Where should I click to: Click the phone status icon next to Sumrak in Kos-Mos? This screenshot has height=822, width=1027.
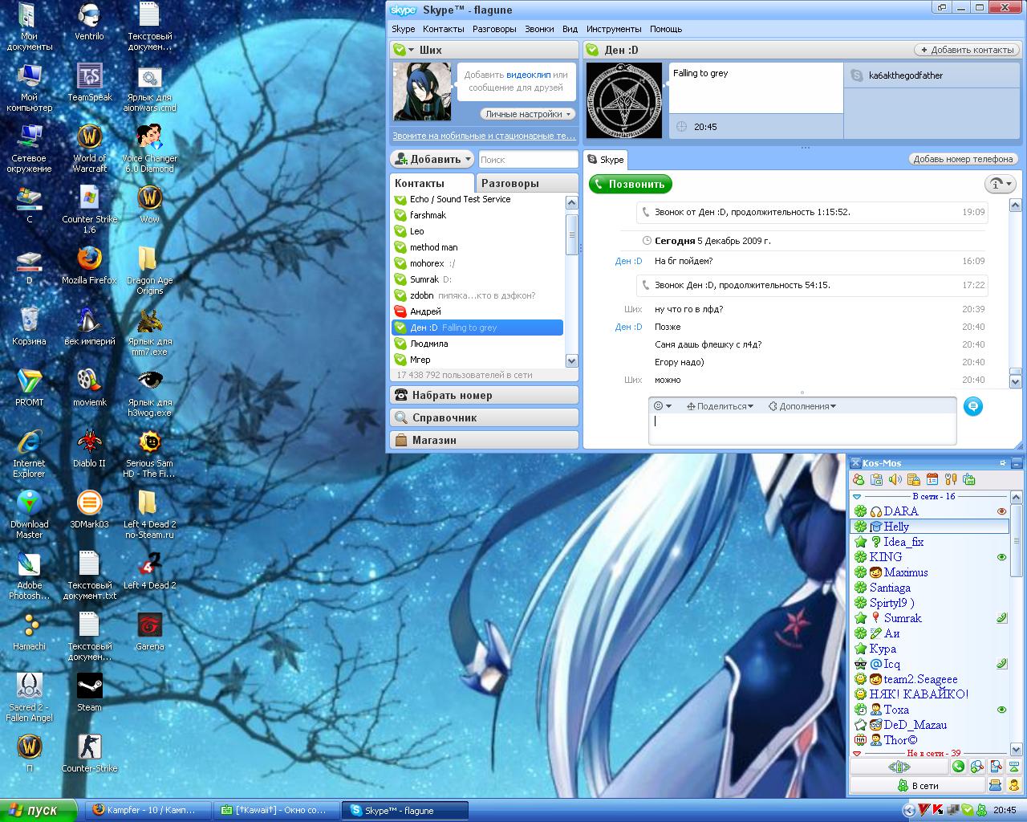[1001, 618]
